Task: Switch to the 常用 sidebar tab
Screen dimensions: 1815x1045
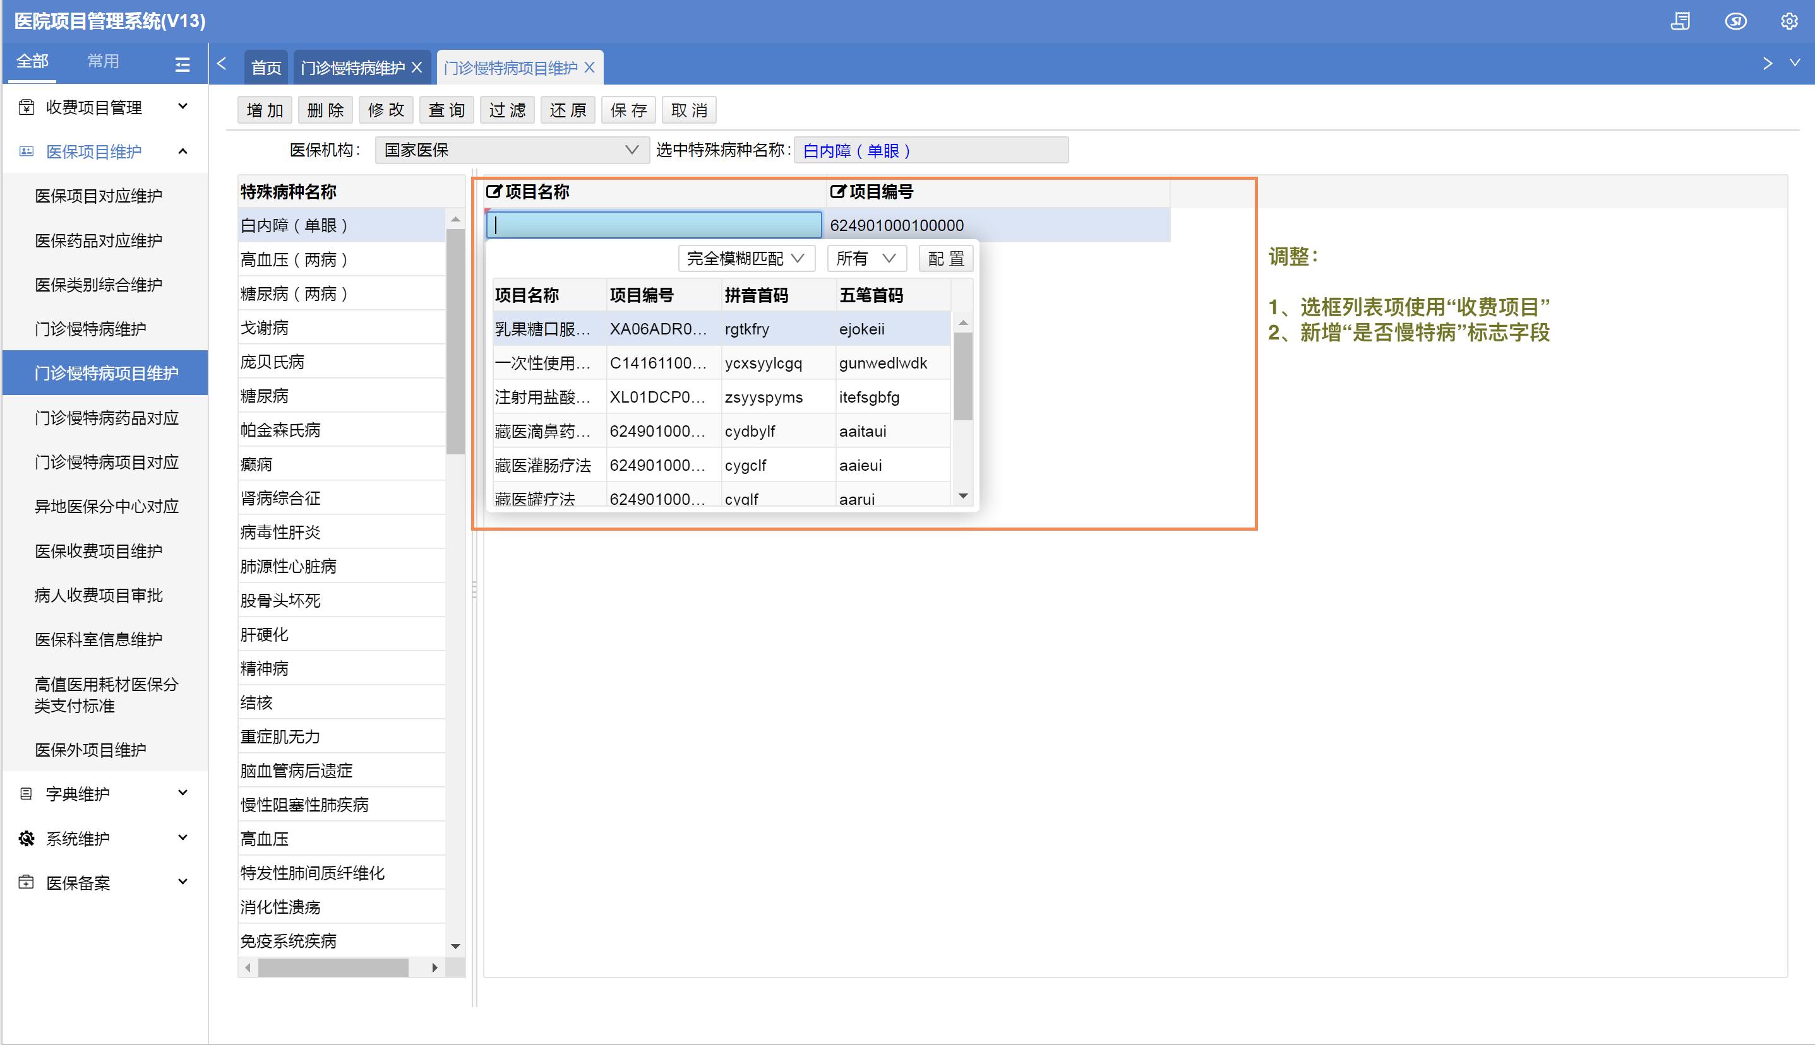Action: point(103,62)
